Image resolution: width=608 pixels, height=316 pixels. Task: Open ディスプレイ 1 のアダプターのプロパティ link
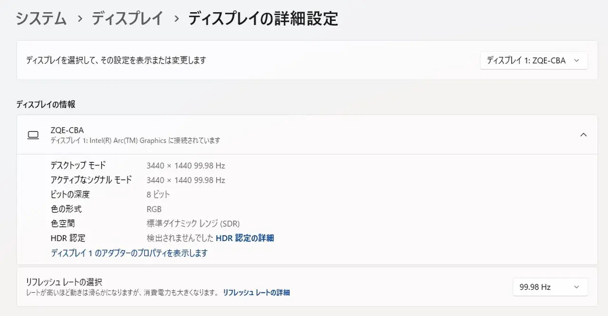[x=129, y=253]
